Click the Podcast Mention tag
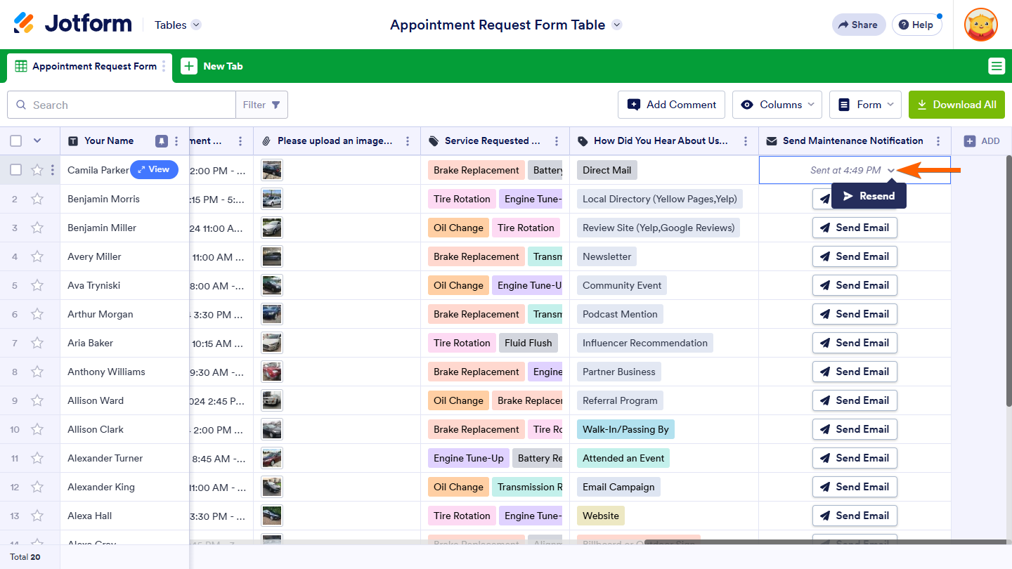Viewport: 1012px width, 569px height. 620,314
